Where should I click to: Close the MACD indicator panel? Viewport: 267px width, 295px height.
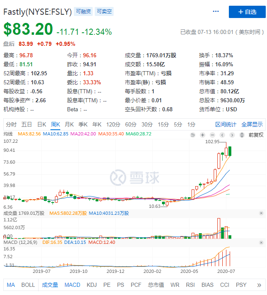point(261,242)
